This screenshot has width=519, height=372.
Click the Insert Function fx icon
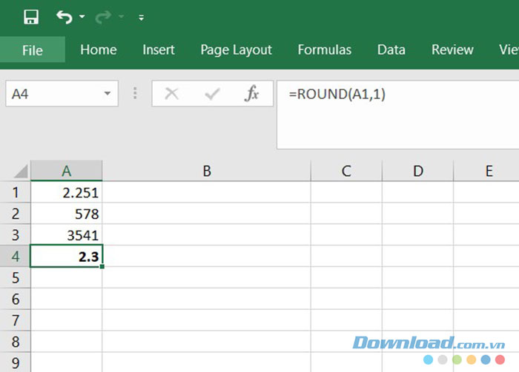point(252,94)
